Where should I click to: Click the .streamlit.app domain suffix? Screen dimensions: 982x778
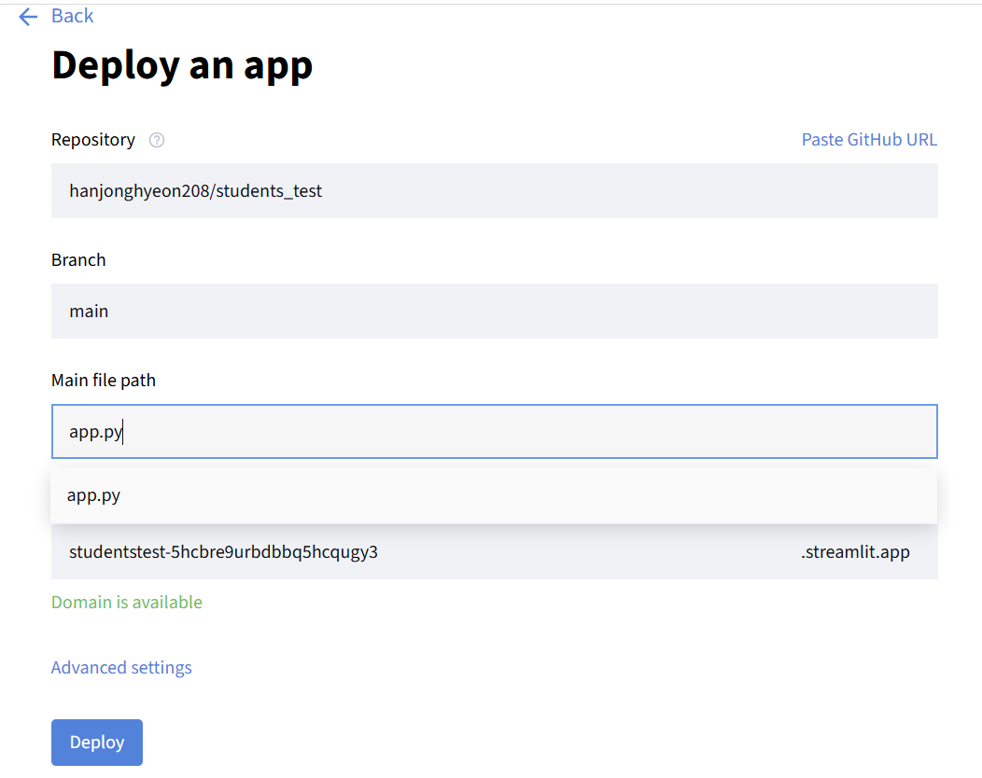click(855, 552)
